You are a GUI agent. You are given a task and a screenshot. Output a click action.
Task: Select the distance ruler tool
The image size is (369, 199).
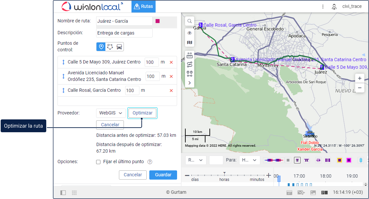coord(189,56)
